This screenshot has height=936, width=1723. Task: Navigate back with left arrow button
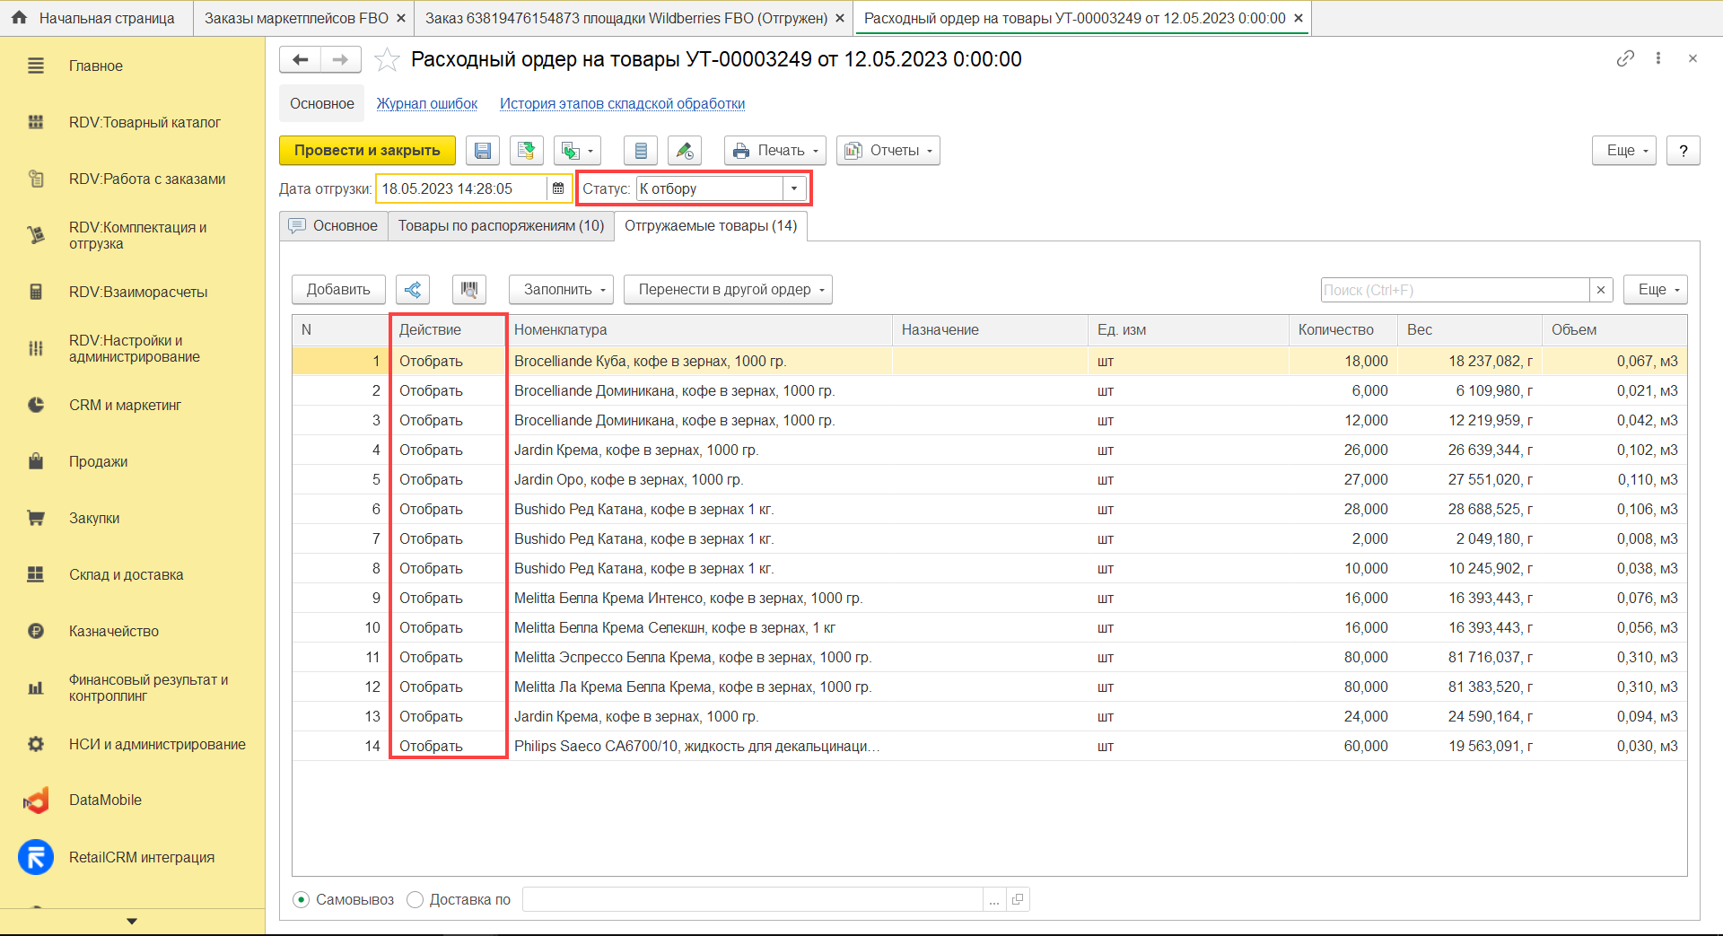click(301, 60)
